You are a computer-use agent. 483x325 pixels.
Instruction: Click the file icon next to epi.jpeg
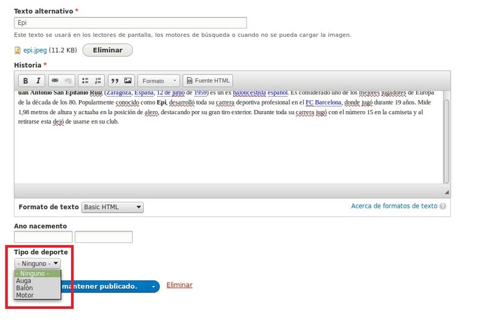point(18,50)
